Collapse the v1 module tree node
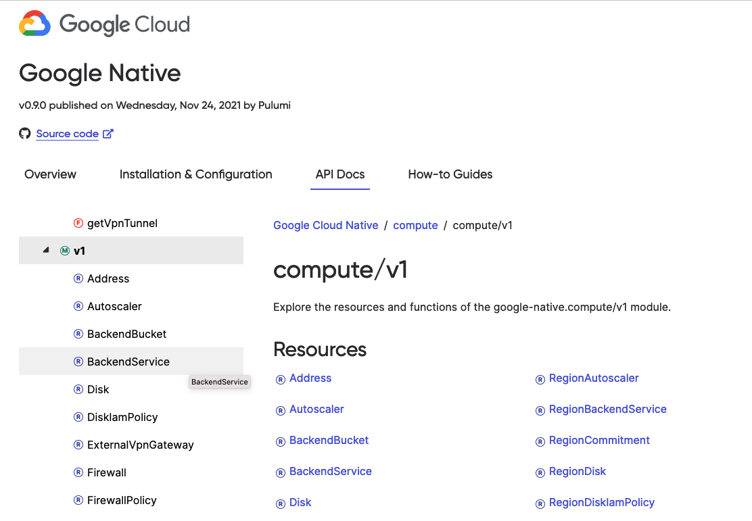The image size is (752, 521). pos(46,249)
